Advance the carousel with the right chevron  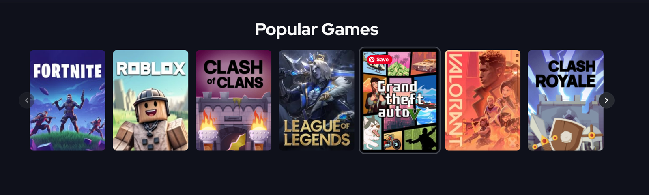[606, 100]
